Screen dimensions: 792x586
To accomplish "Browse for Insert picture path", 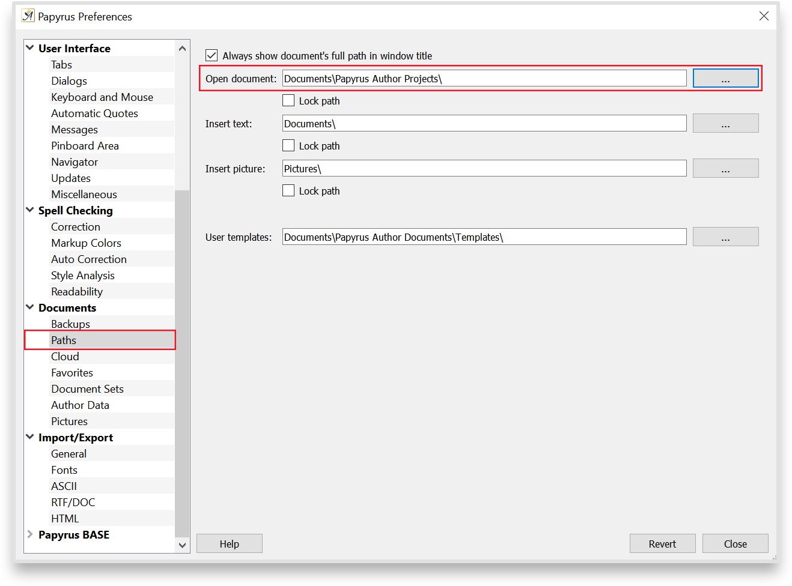I will coord(725,168).
